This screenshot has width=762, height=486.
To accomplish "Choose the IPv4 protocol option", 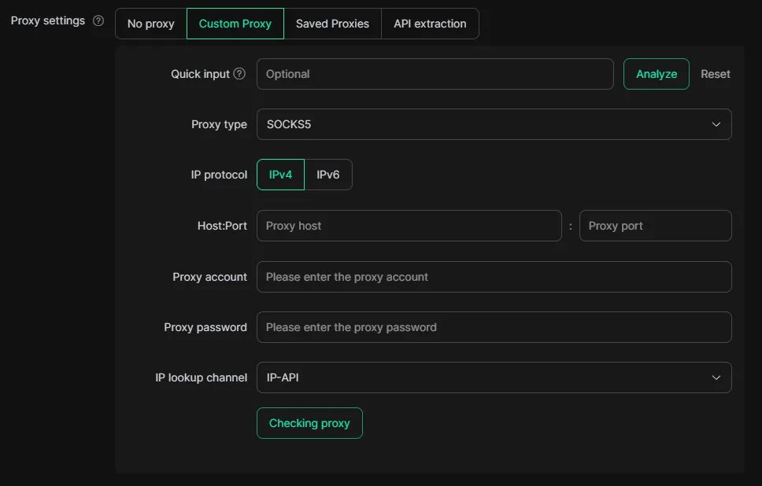I will 280,175.
